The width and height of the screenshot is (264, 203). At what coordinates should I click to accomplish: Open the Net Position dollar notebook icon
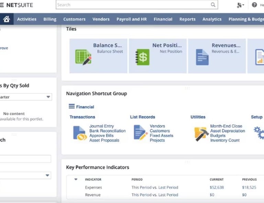(x=142, y=57)
